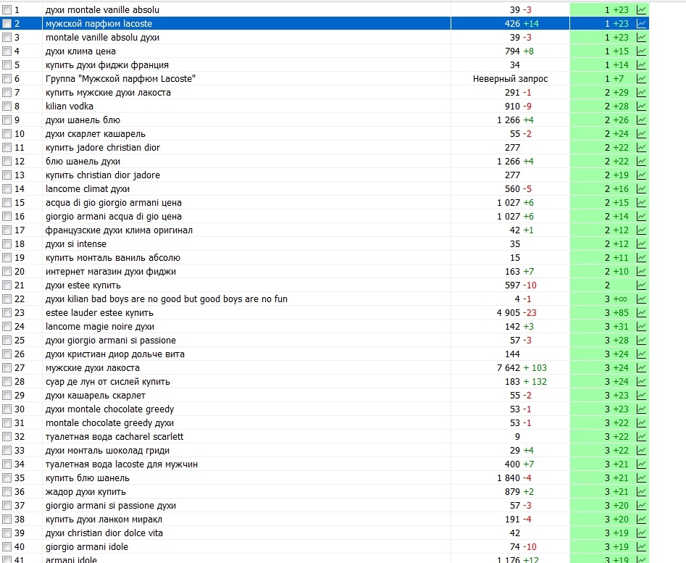Click position value '3 +∞'
The width and height of the screenshot is (686, 563).
click(x=616, y=299)
